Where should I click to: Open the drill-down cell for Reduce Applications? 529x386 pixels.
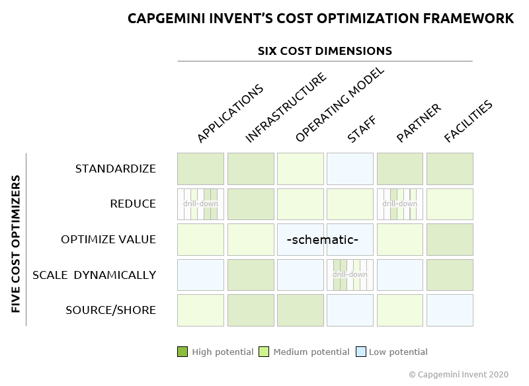[200, 204]
